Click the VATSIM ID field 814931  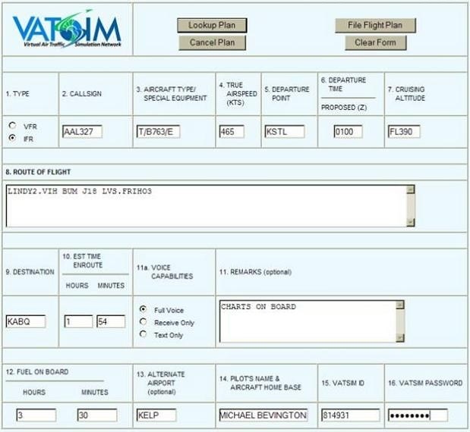[350, 415]
